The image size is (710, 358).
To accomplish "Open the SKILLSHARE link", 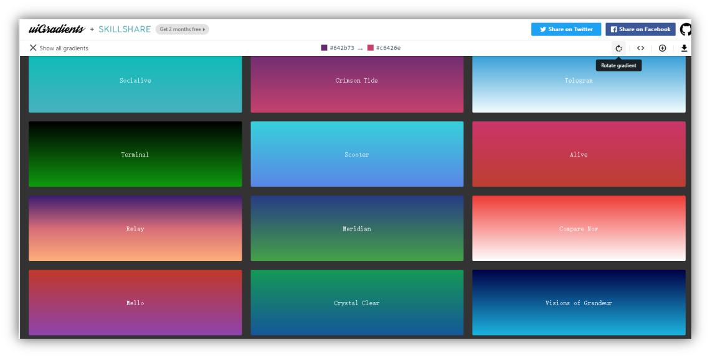I will [125, 29].
